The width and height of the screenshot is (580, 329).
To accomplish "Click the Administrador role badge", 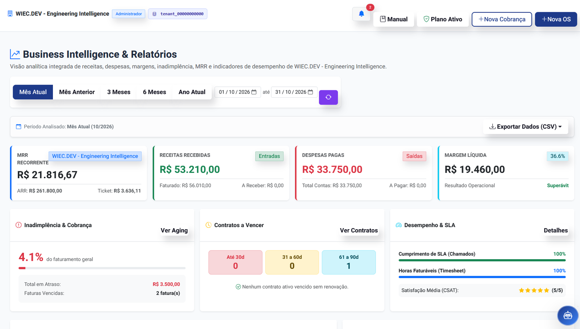I will (129, 14).
